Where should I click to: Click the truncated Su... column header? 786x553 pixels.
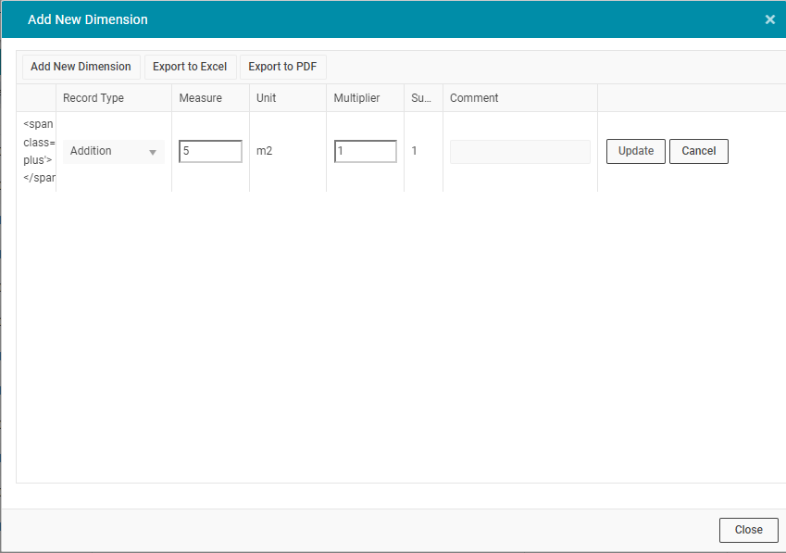pos(421,98)
